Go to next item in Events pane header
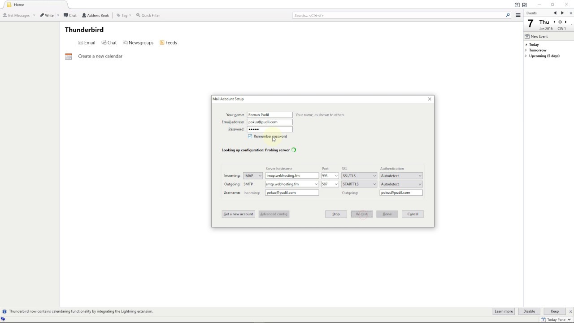The width and height of the screenshot is (574, 323). [562, 13]
